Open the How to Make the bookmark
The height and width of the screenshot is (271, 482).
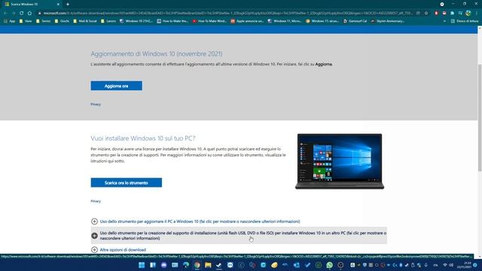[x=172, y=21]
